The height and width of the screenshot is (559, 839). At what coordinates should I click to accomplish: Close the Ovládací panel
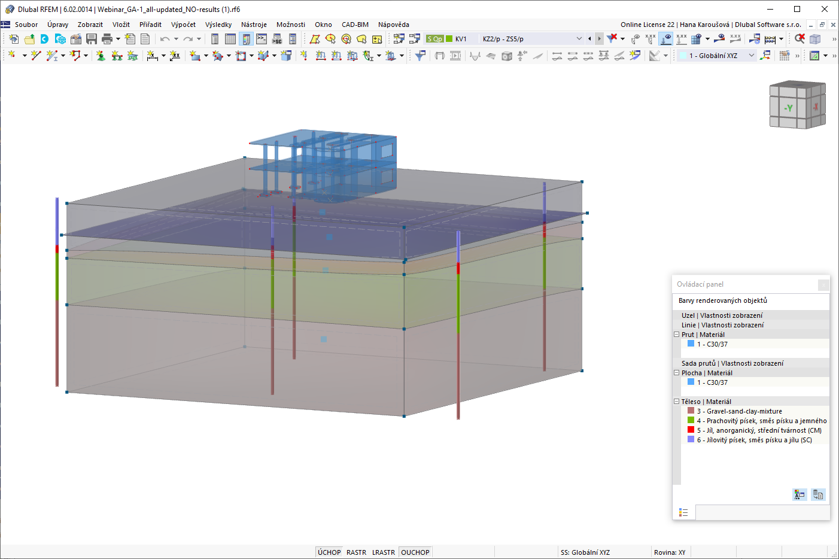(x=823, y=285)
